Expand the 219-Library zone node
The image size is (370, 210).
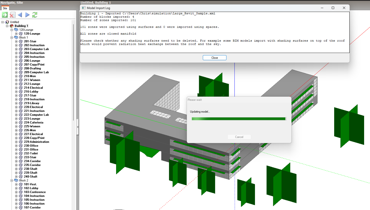point(16,103)
